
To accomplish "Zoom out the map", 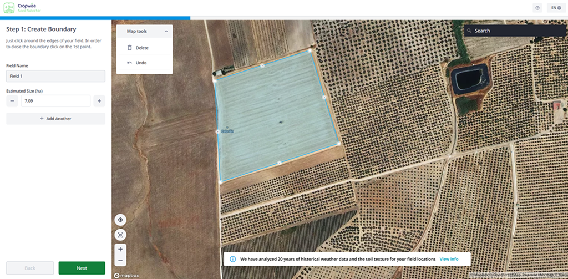I will (120, 261).
